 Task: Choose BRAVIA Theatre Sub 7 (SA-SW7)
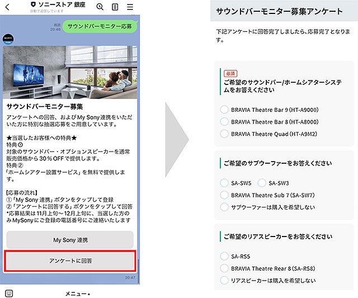pos(224,195)
